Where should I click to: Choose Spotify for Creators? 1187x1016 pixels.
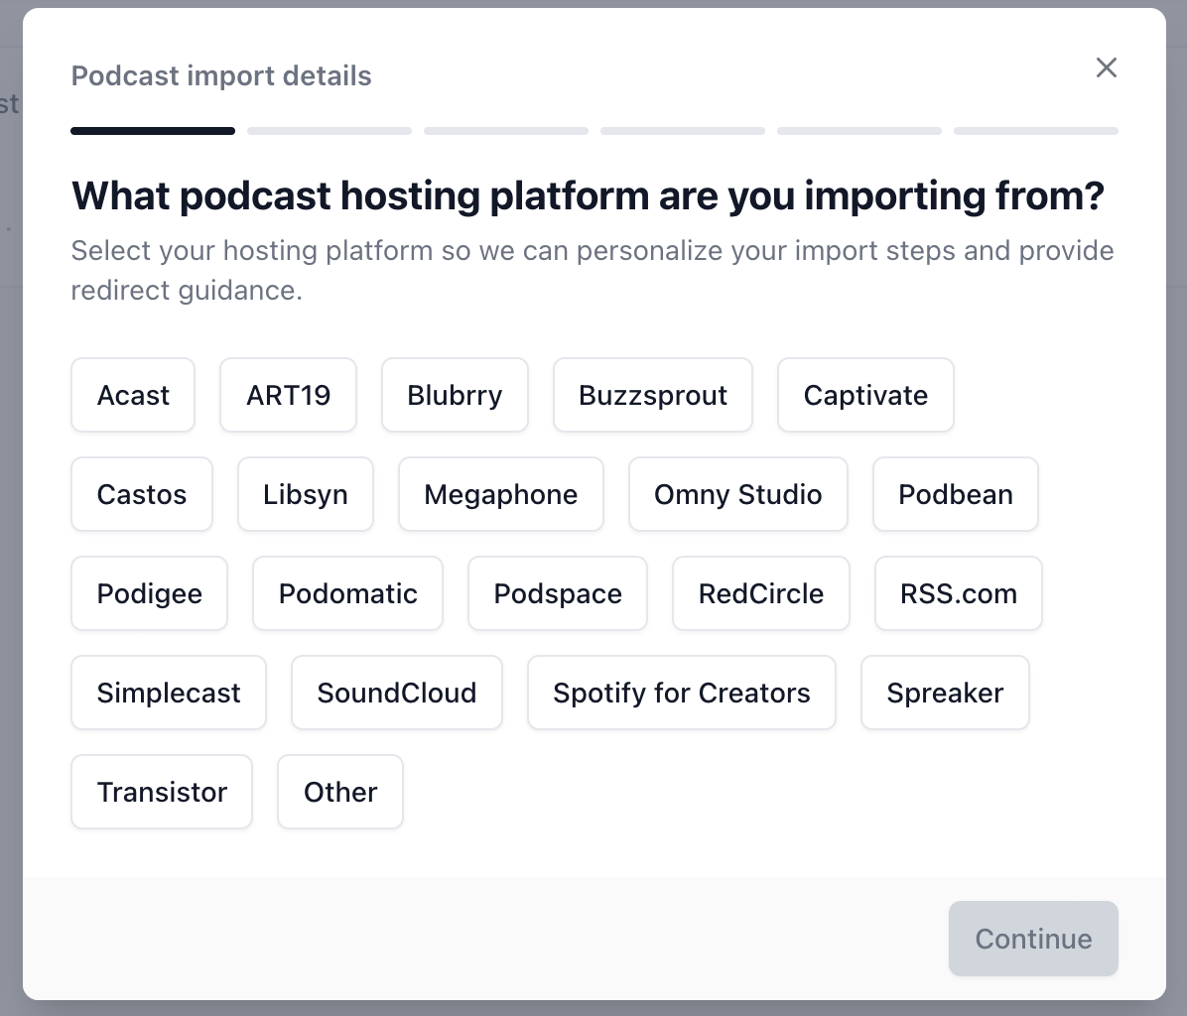pyautogui.click(x=681, y=693)
